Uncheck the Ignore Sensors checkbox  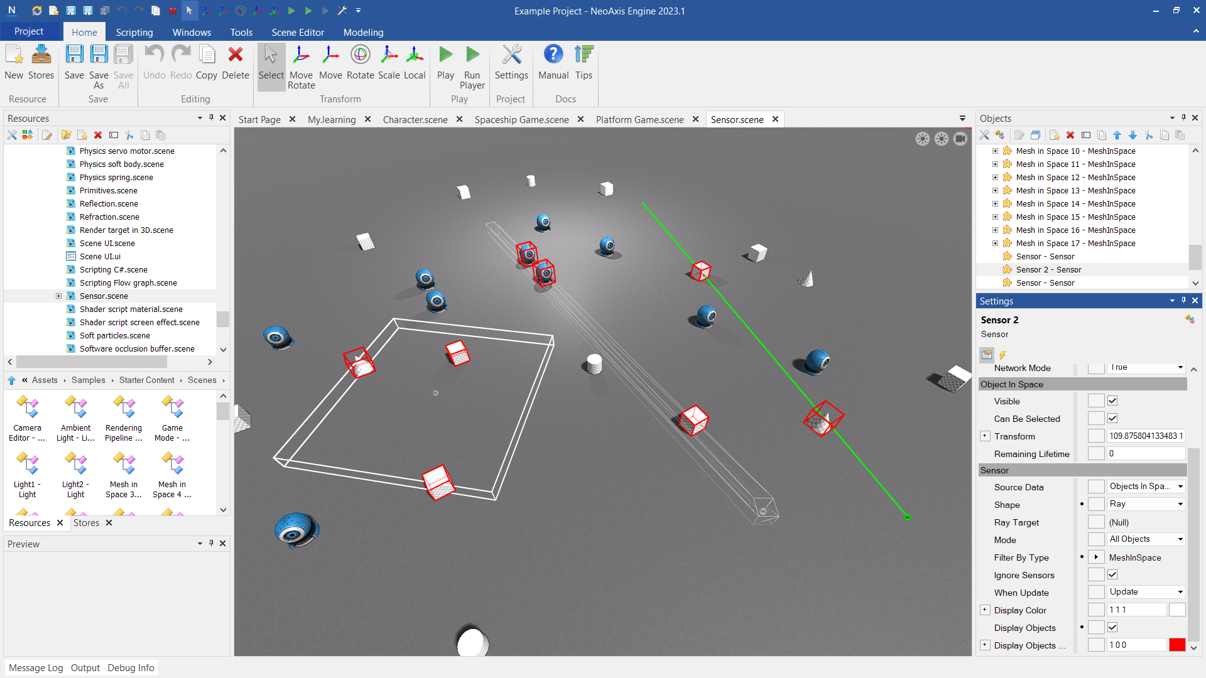[1112, 575]
